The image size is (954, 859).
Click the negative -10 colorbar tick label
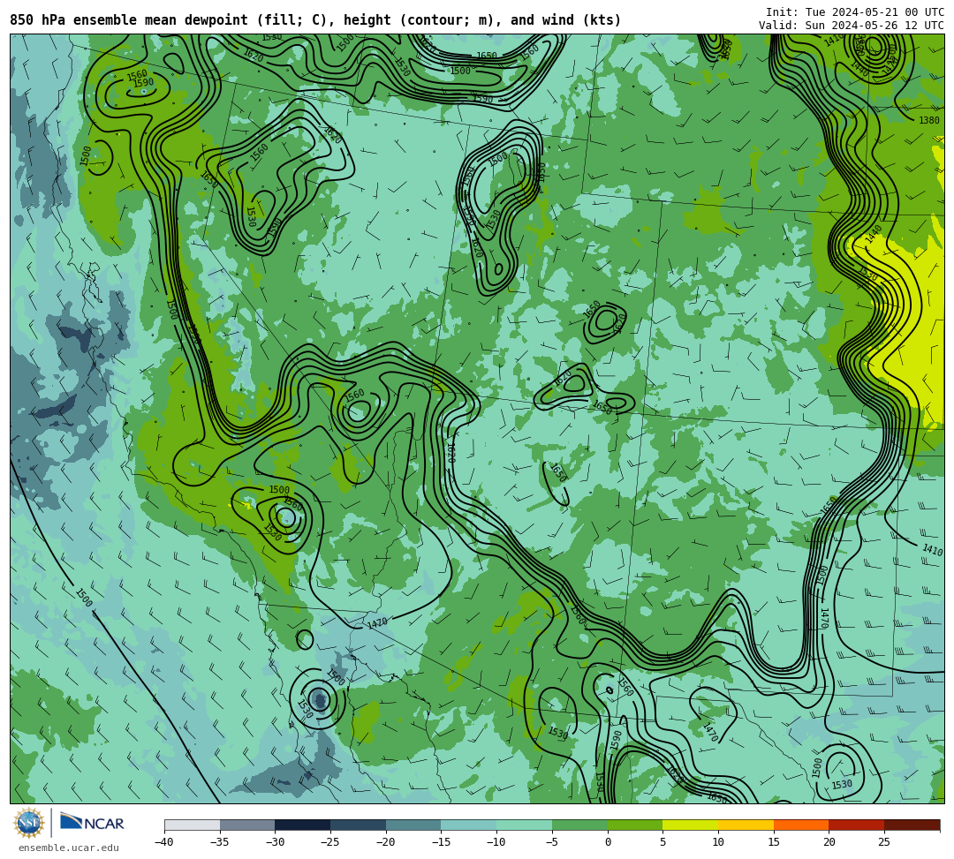point(496,842)
